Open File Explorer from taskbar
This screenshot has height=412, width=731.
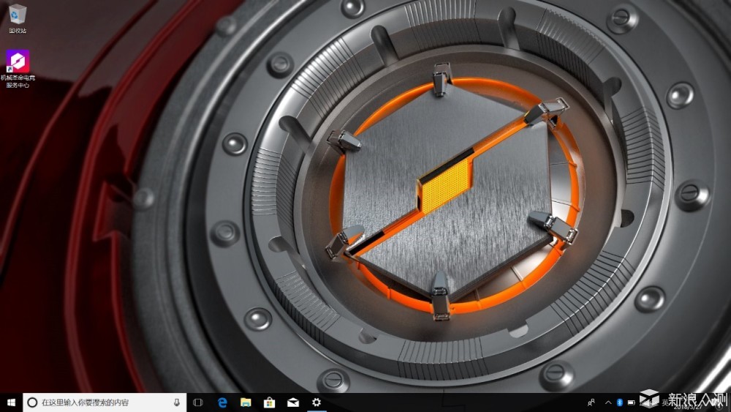tap(246, 402)
